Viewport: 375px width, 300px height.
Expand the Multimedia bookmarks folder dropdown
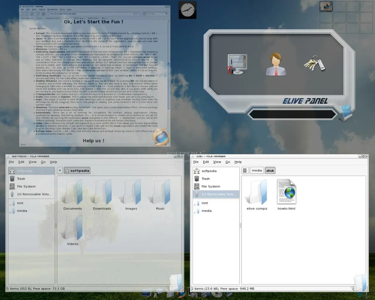[93, 18]
